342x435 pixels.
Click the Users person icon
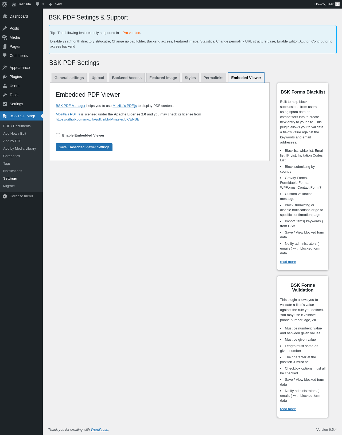[x=5, y=86]
